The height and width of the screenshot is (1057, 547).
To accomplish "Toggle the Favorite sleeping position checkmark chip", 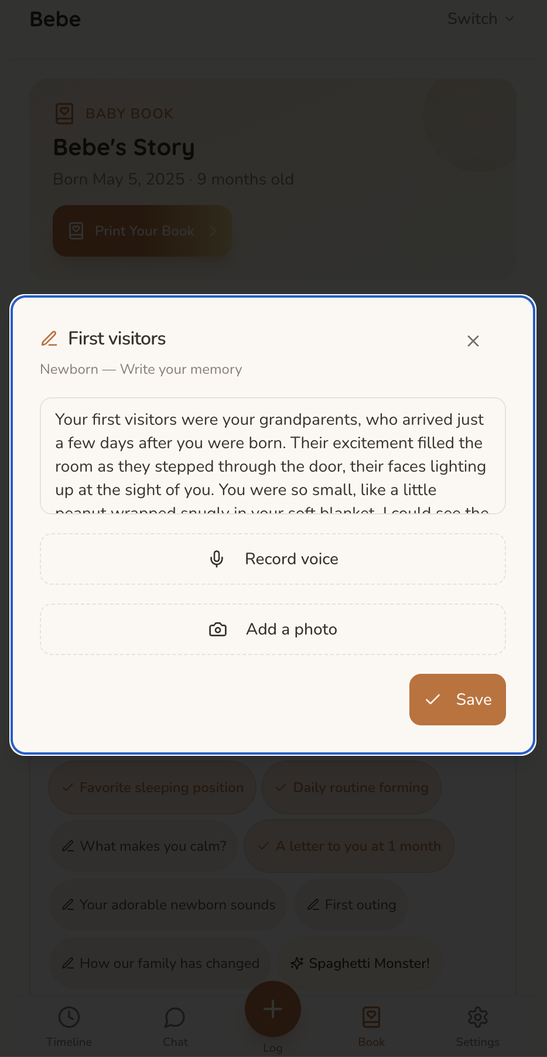I will point(151,787).
